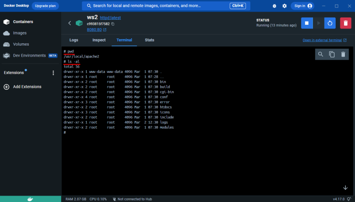Click the whale icon in status bar
The width and height of the screenshot is (355, 202).
coord(30,199)
